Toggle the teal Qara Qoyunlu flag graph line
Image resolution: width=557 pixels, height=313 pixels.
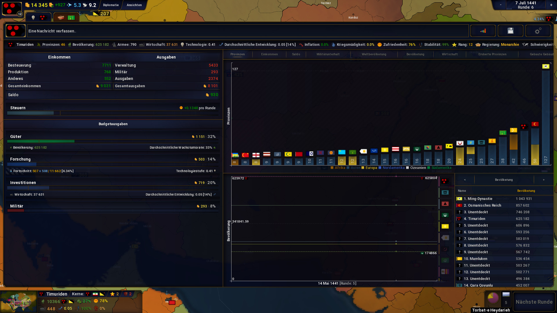445,192
